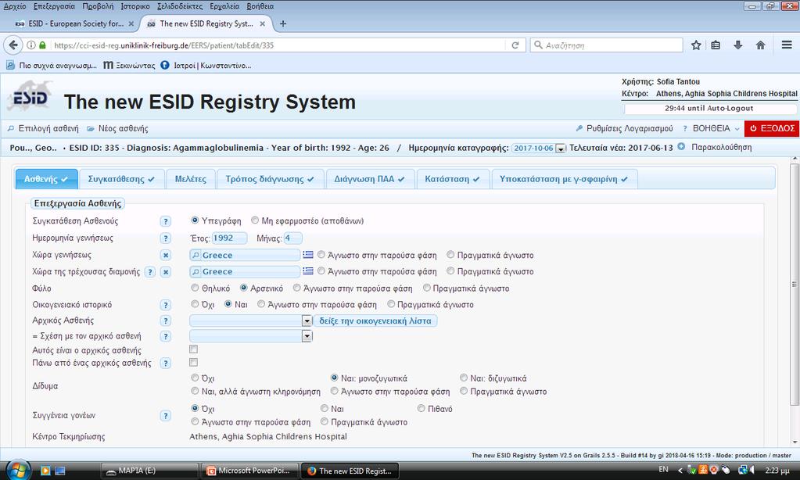Click the help icon beside Οικογενειακό ιστορικό

(165, 305)
